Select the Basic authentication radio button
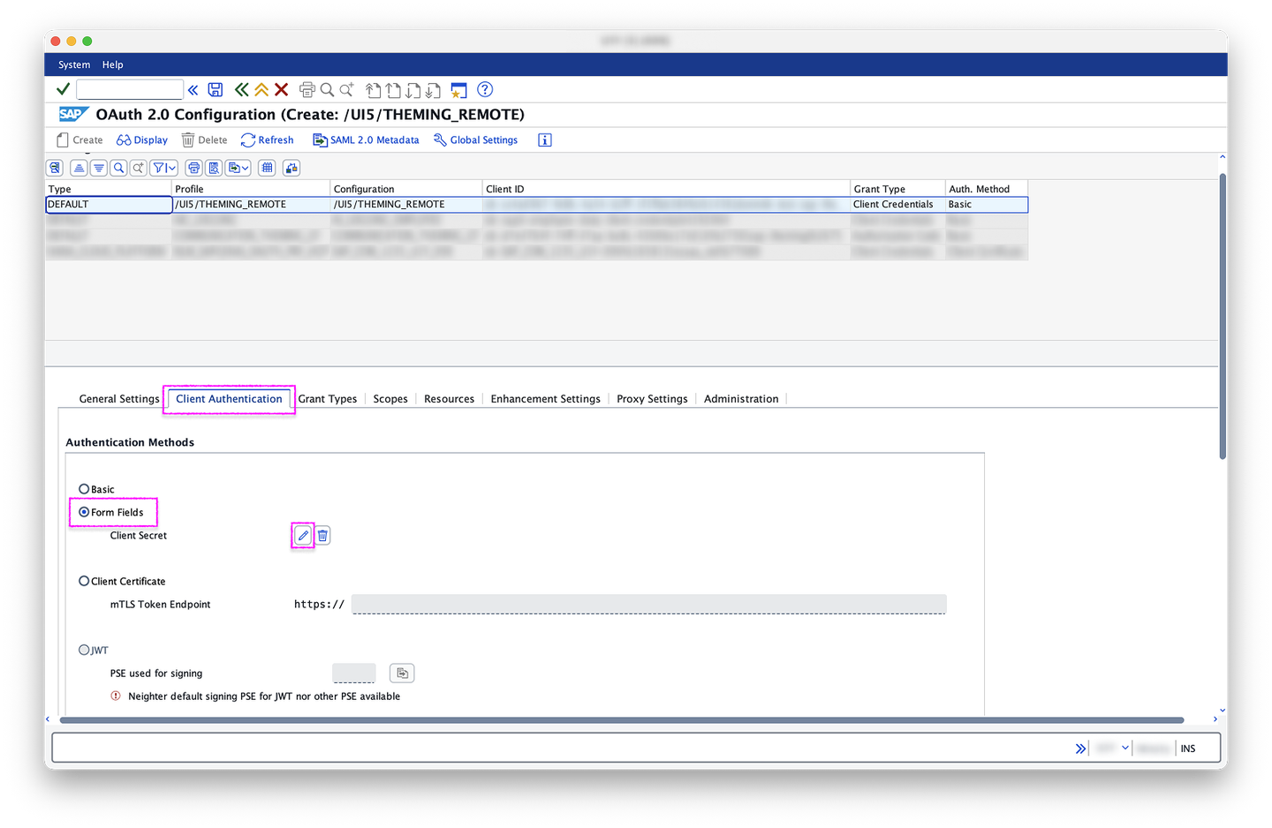 tap(84, 489)
